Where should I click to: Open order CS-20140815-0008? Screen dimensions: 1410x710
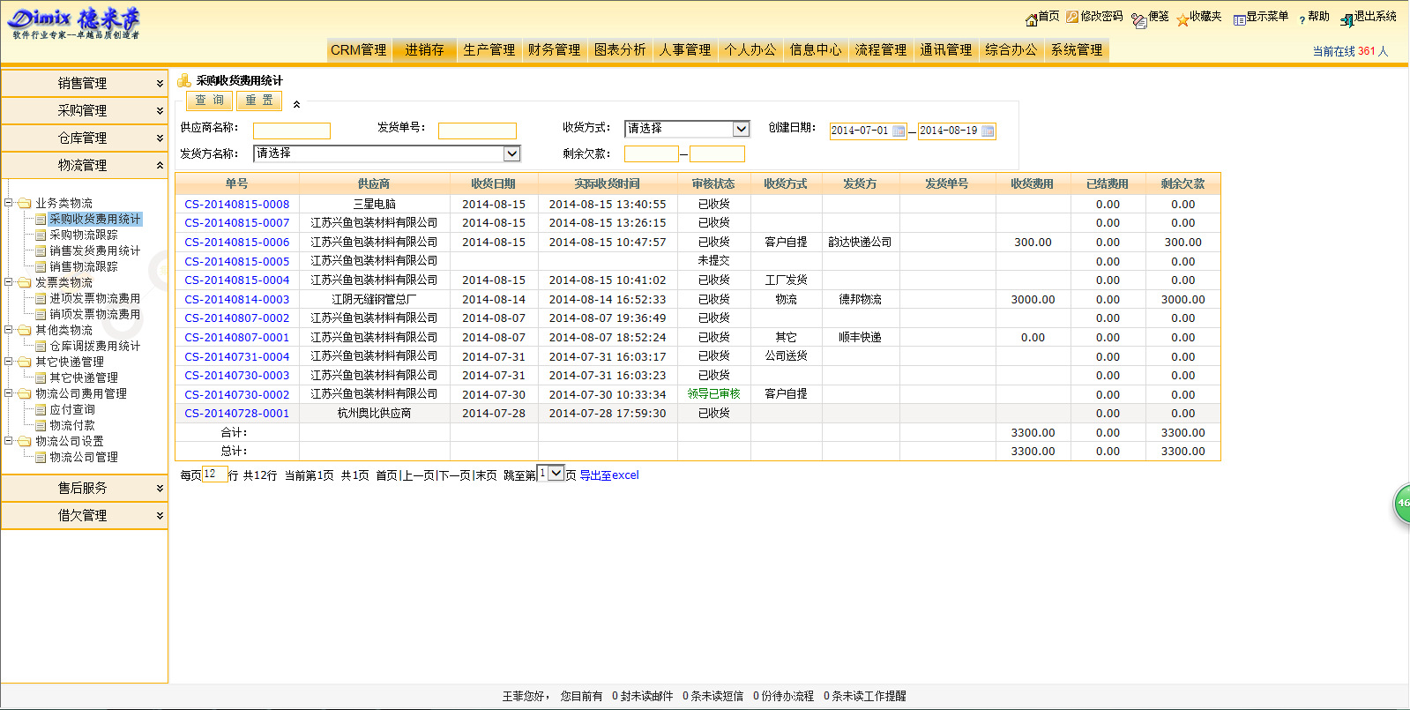(237, 204)
